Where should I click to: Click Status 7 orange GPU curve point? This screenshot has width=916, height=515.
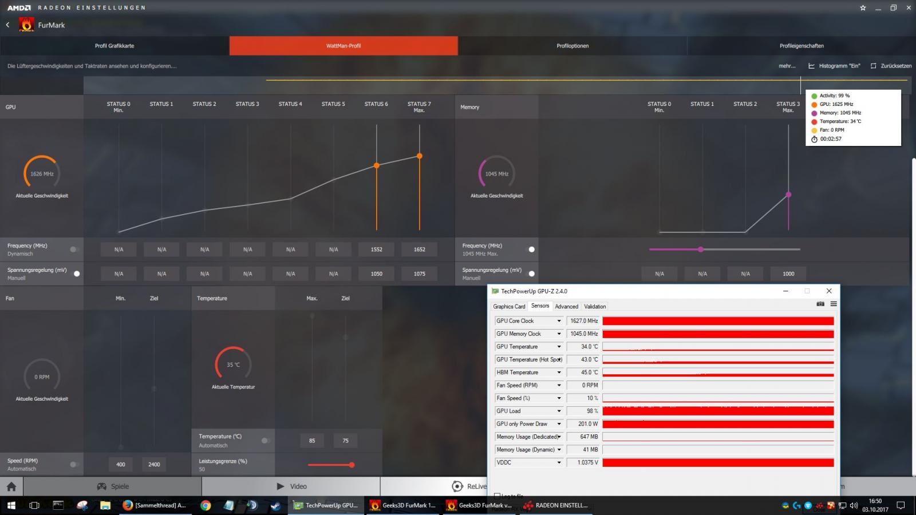(420, 156)
